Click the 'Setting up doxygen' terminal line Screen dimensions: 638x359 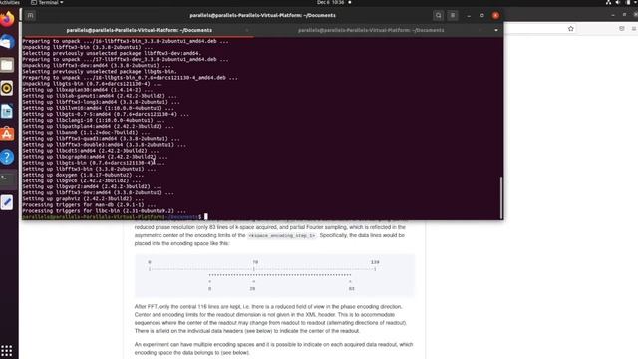83,175
